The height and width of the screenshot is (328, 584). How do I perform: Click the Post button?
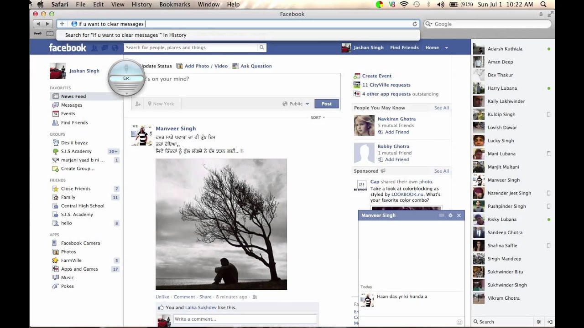(327, 104)
